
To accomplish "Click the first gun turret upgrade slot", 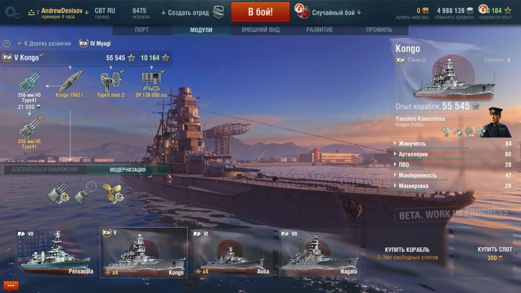I will pyautogui.click(x=58, y=193).
